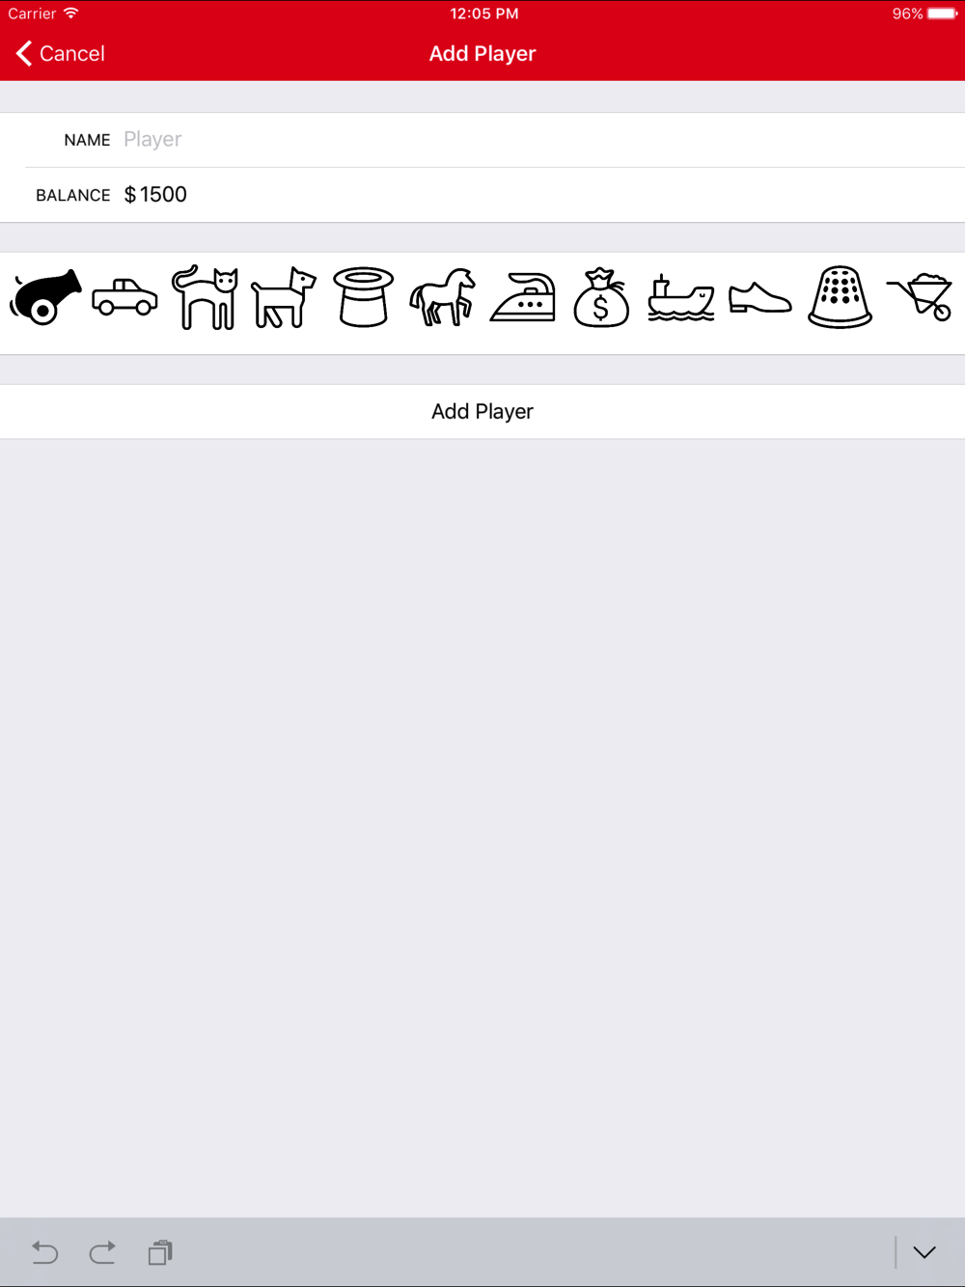Collapse the keyboard bar with down chevron
This screenshot has height=1287, width=965.
tap(924, 1252)
